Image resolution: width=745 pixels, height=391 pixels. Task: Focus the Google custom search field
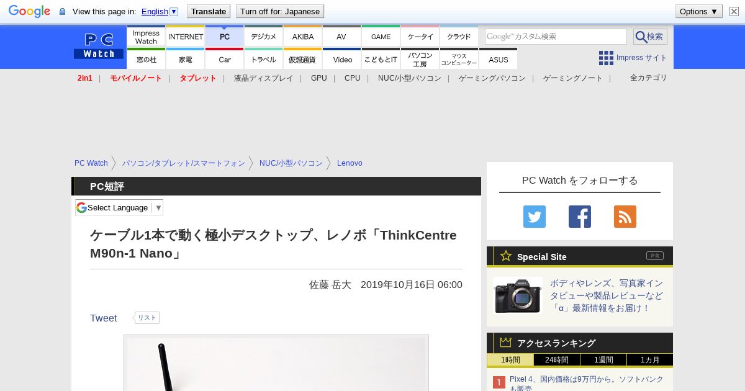point(556,37)
